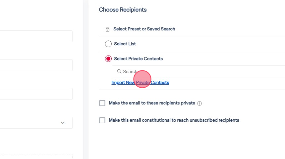The height and width of the screenshot is (159, 285).
Task: Click the Choose Recipients heading
Action: point(123,10)
